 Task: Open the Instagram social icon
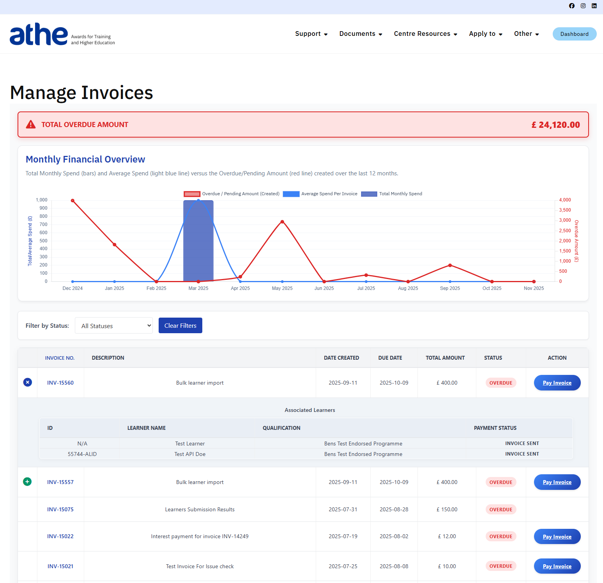pos(583,6)
